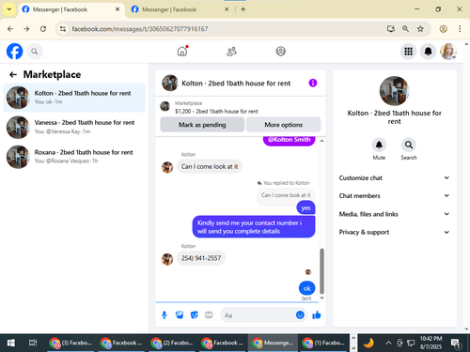This screenshot has height=352, width=470.
Task: Click the address bar URL
Action: (x=140, y=29)
